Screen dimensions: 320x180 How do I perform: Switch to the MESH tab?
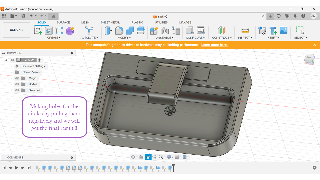point(85,22)
